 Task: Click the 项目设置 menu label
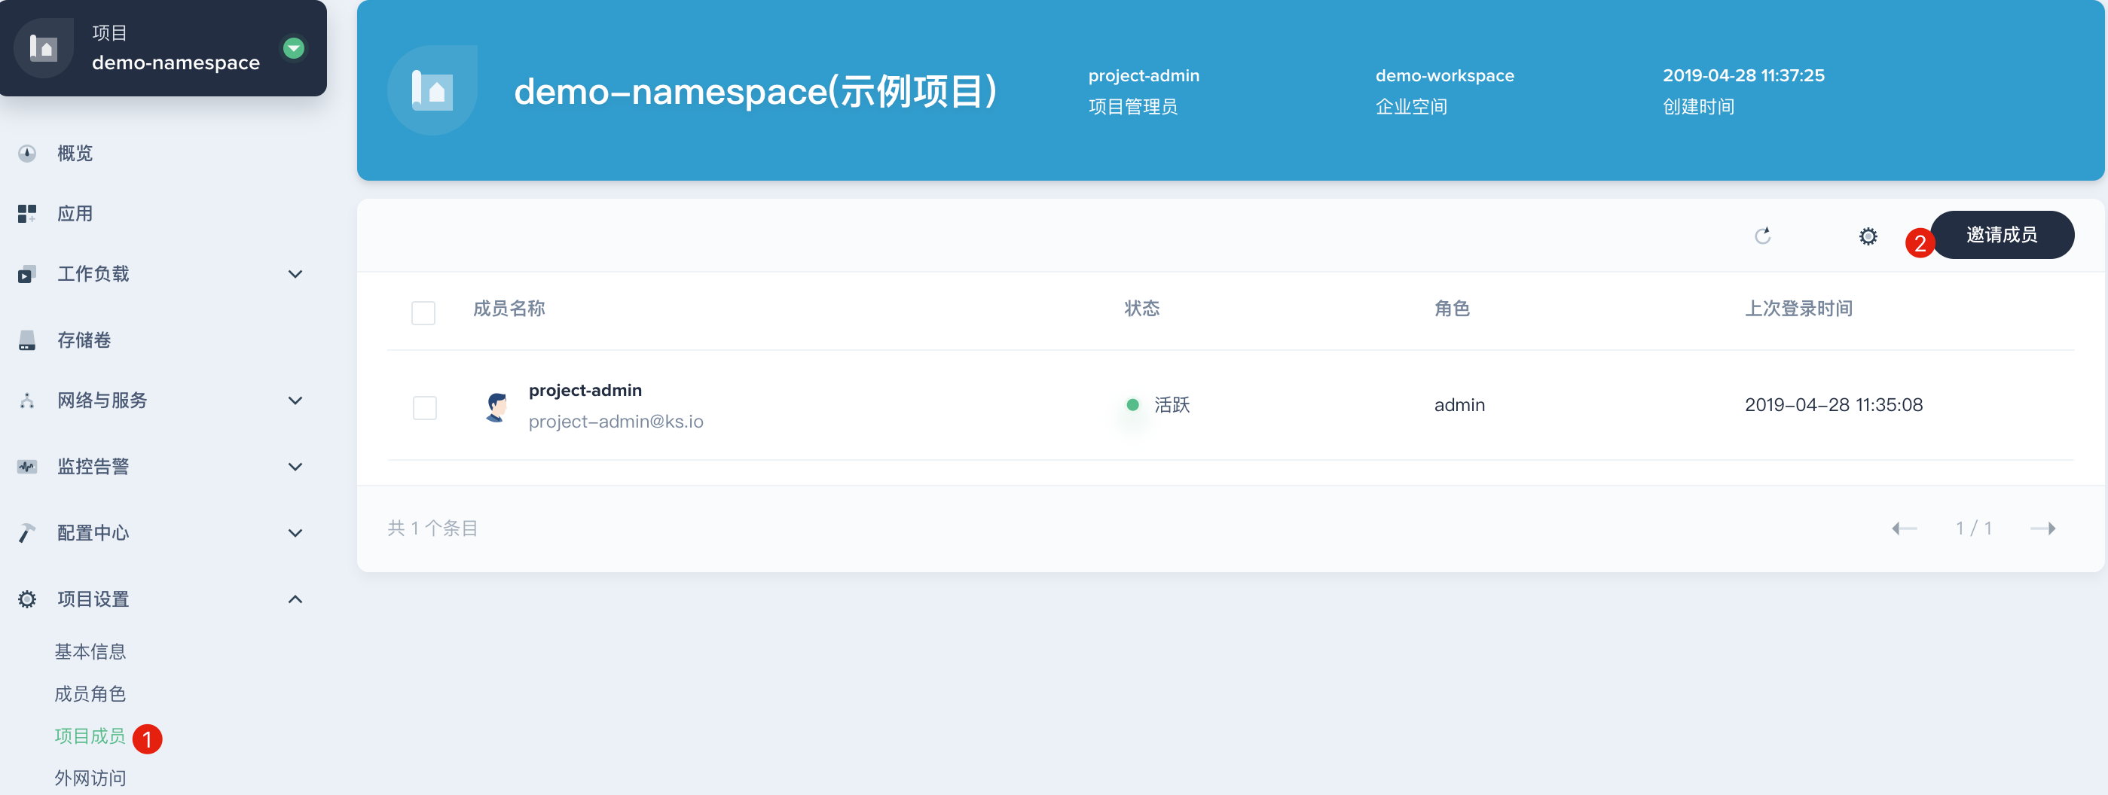[93, 599]
